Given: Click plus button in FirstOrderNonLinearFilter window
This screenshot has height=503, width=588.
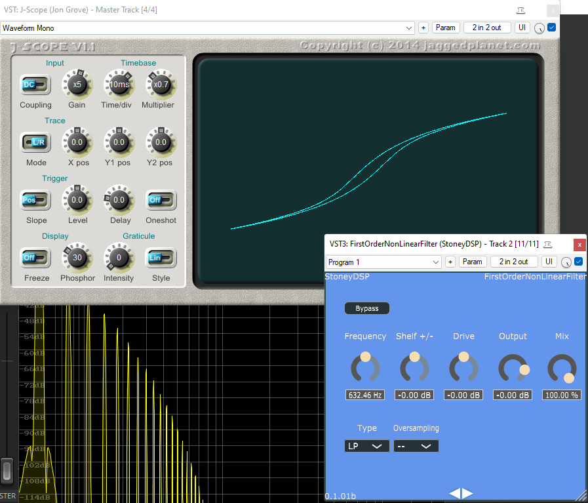Looking at the screenshot, I should (450, 262).
